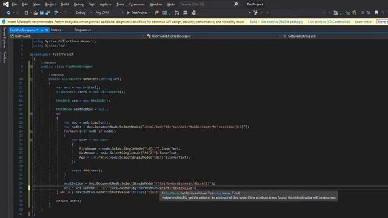Start debugging TestProject with the green play icon
Viewport: 388px width, 218px height.
(128, 12)
